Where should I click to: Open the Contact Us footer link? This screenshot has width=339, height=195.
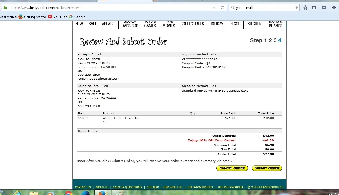point(83,188)
